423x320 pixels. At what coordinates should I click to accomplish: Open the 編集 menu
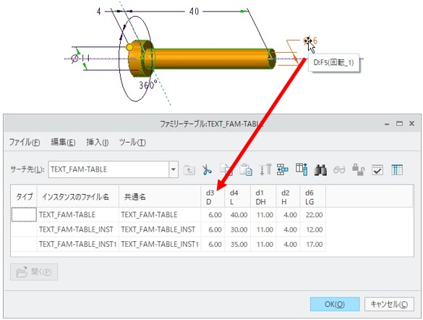pyautogui.click(x=63, y=142)
